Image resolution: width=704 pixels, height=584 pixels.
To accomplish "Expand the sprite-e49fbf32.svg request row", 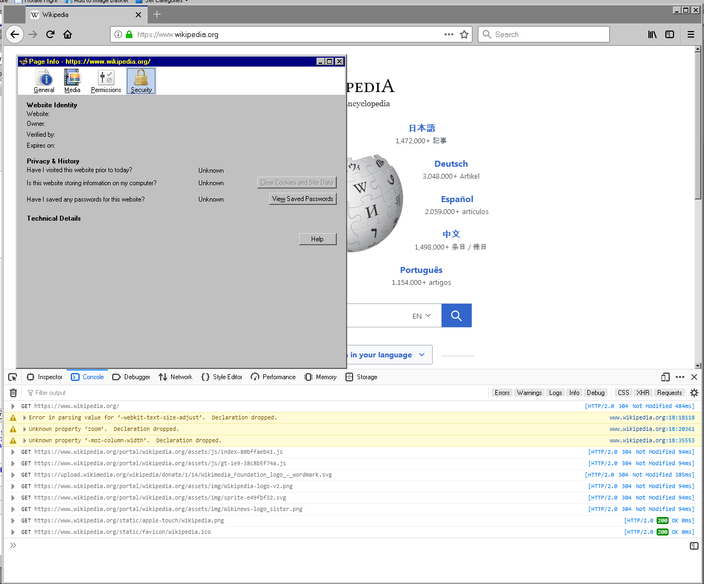I will 13,498.
